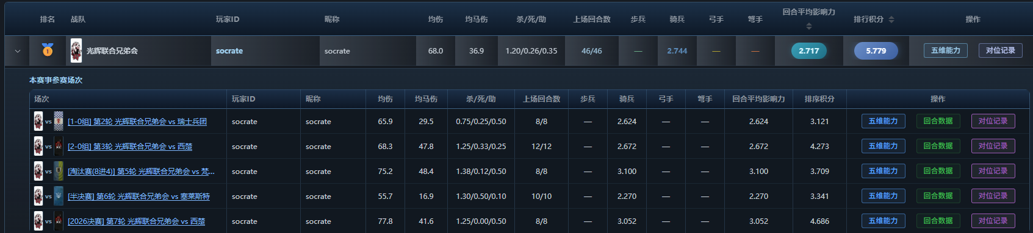Open 回合数据 for the 第3轮 match
The height and width of the screenshot is (233, 1033).
938,146
